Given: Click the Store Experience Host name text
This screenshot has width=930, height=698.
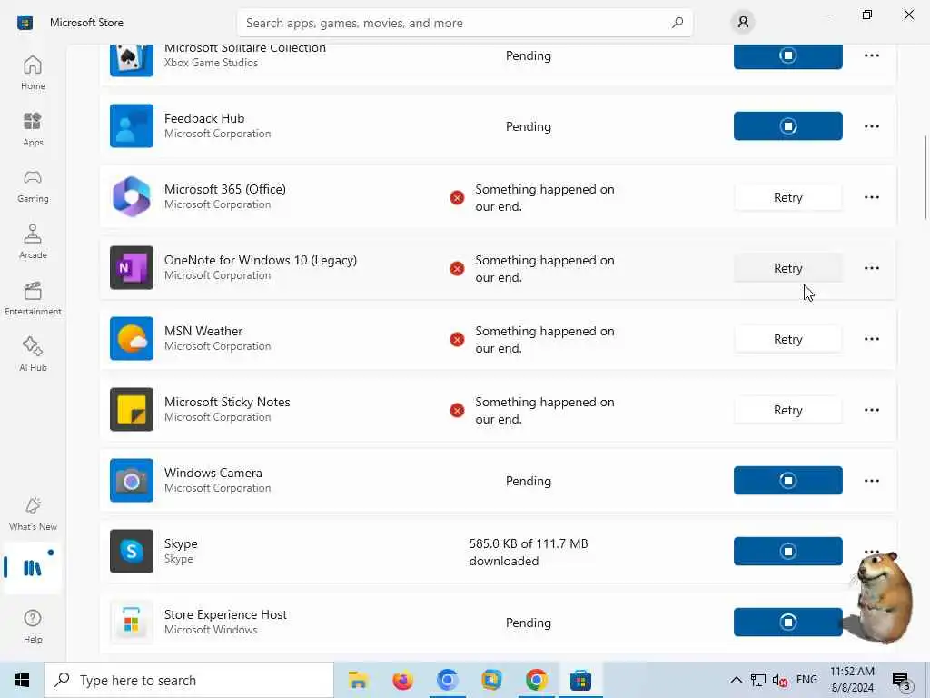Looking at the screenshot, I should (225, 614).
